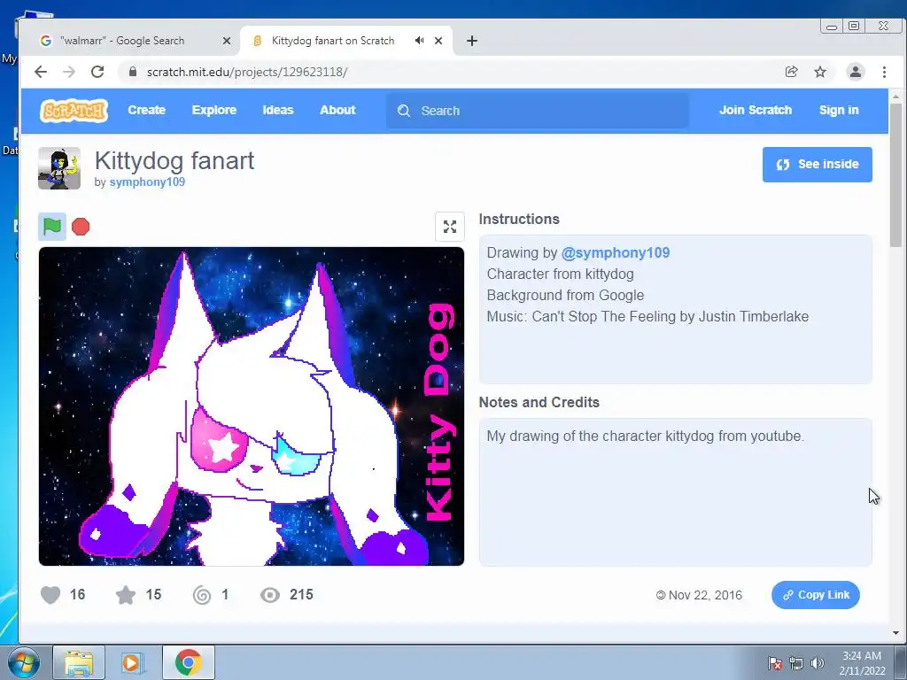Open the Create menu item
Image resolution: width=907 pixels, height=680 pixels.
click(146, 110)
